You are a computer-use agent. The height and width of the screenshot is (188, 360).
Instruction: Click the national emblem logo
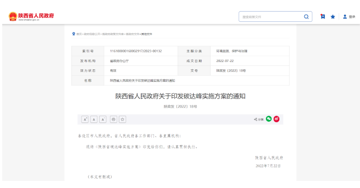pos(12,17)
